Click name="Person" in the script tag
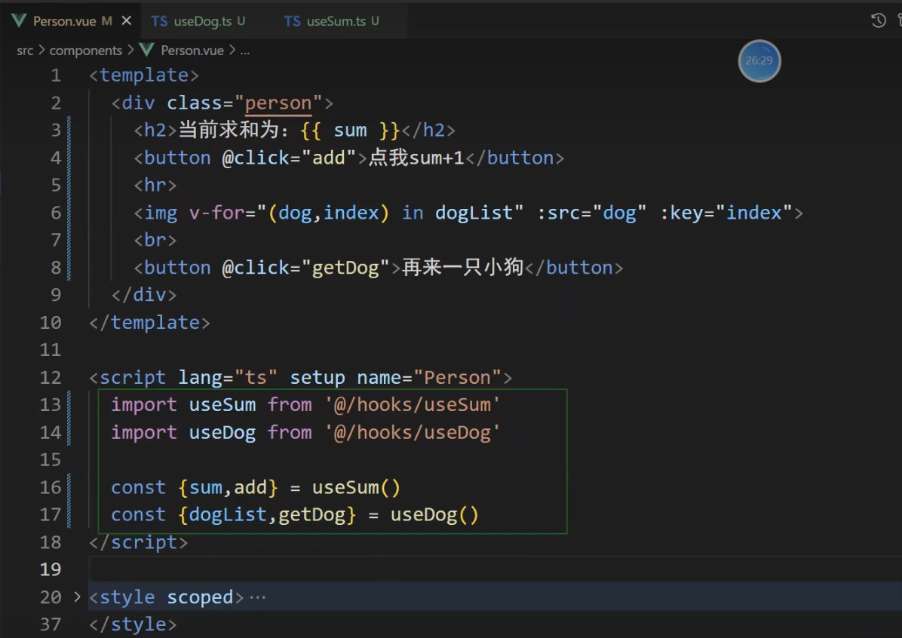 click(429, 377)
